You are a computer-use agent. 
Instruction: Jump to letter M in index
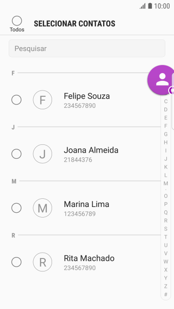(166, 183)
